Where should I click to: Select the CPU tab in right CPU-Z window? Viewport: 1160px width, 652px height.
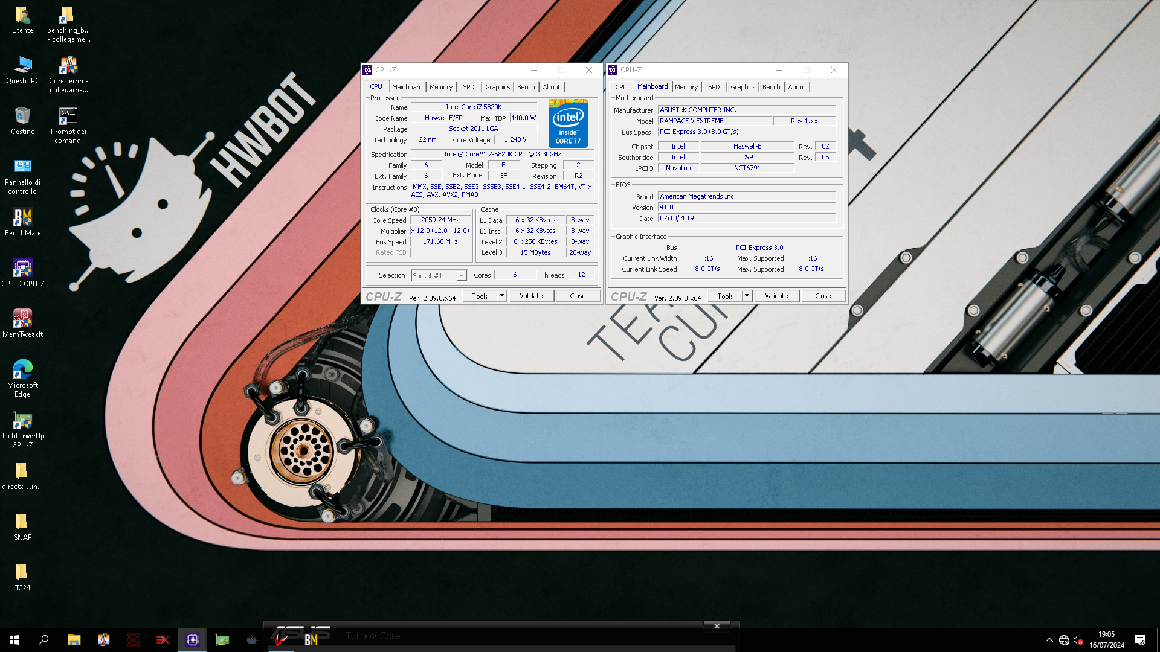pos(622,87)
